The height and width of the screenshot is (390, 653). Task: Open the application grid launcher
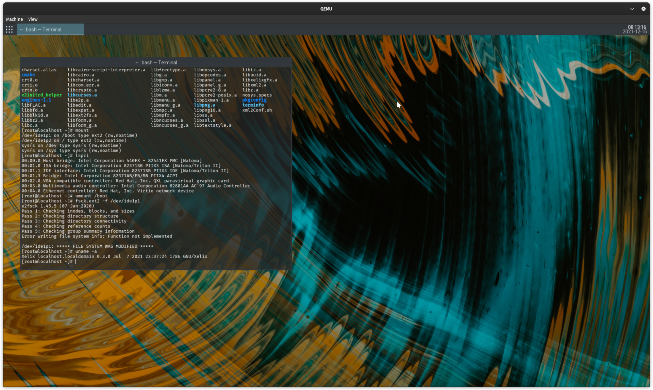point(9,30)
